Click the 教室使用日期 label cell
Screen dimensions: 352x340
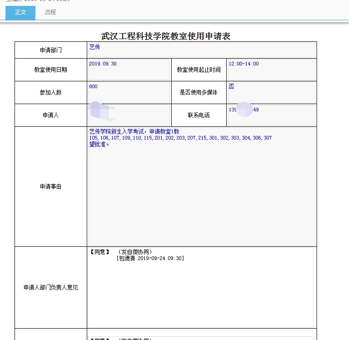50,70
